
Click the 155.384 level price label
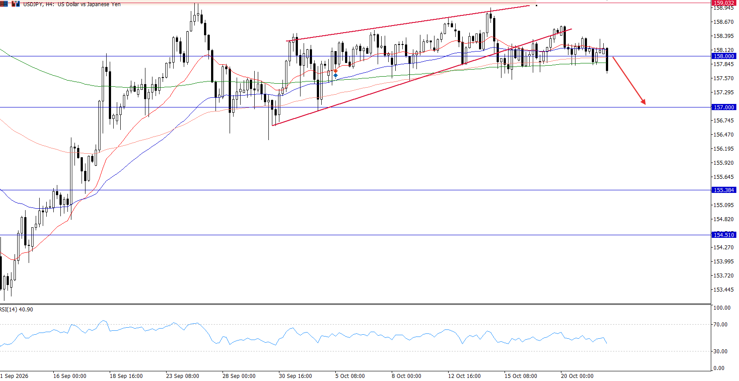(x=724, y=190)
